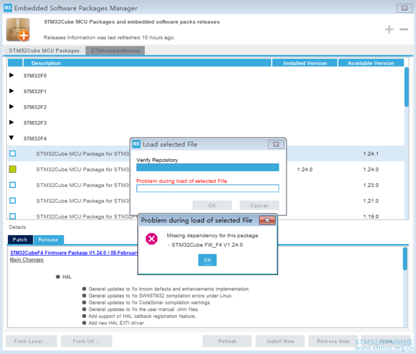Check the package box for version 1.23.0
The image size is (416, 354).
13,185
